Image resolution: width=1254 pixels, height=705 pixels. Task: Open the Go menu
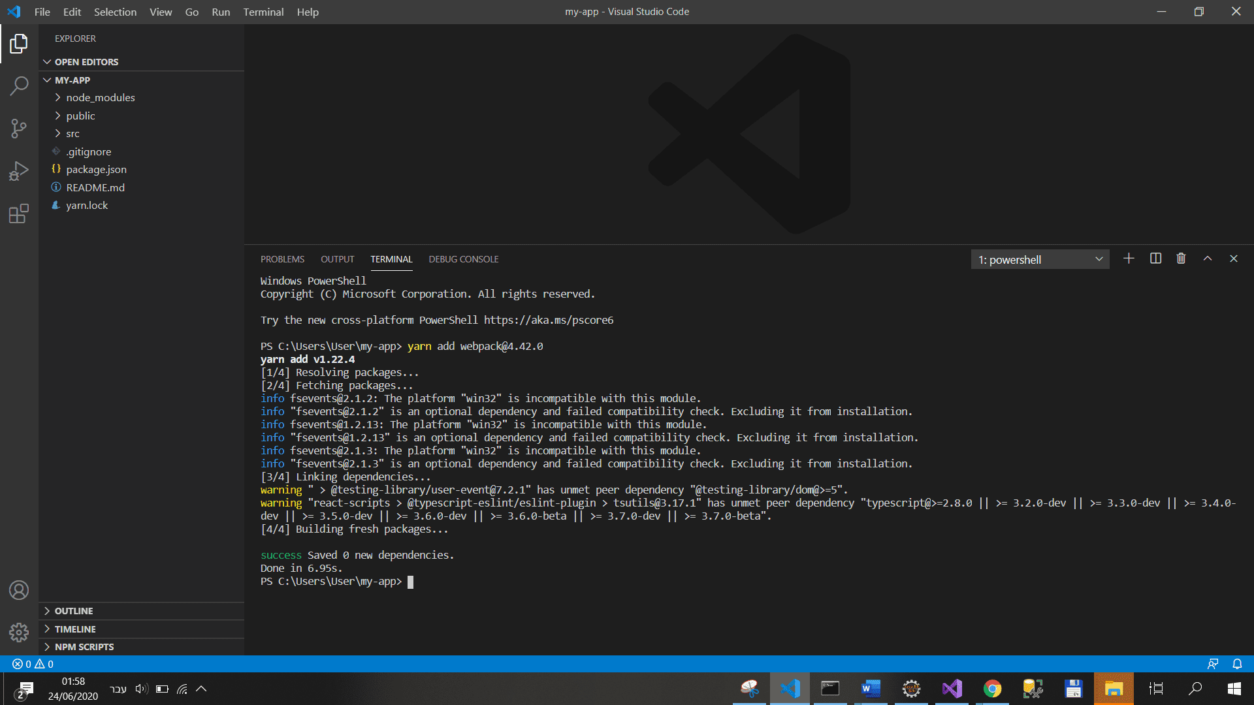point(191,12)
